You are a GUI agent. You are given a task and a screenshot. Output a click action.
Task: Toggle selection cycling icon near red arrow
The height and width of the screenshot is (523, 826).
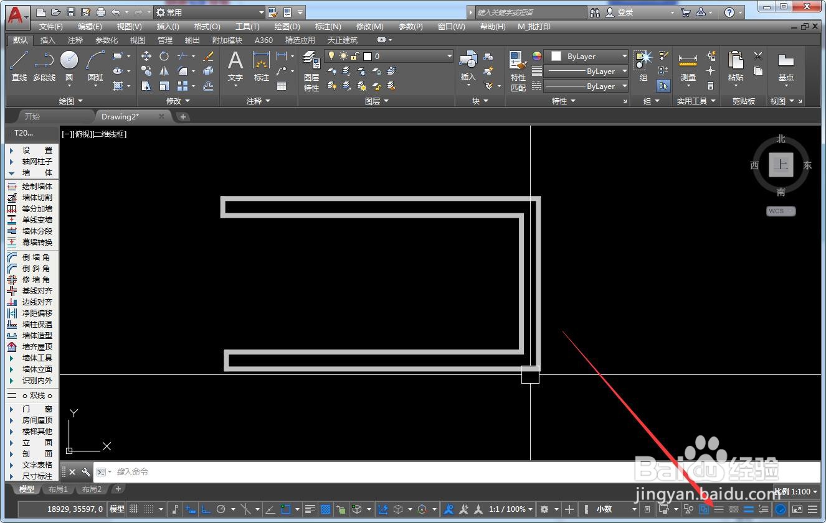point(704,509)
